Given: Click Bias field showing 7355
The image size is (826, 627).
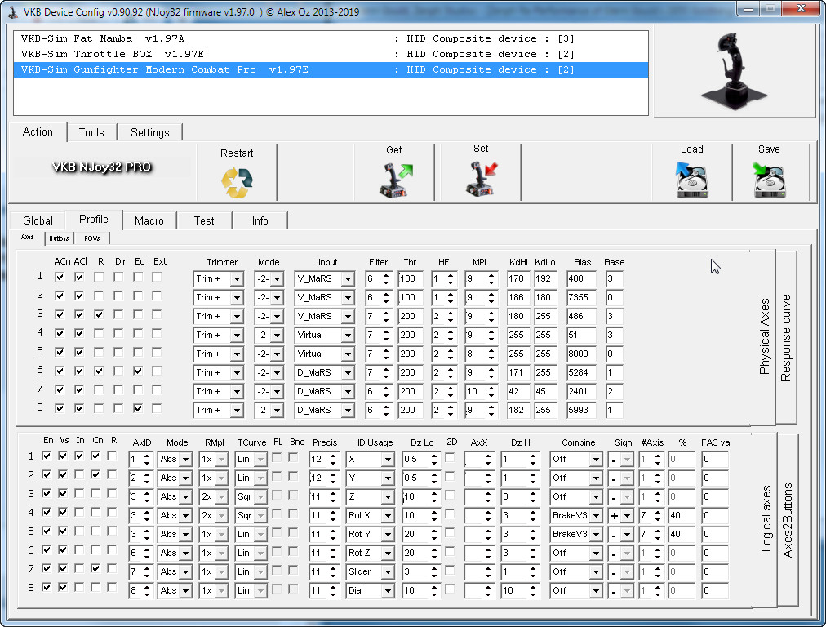Looking at the screenshot, I should click(x=582, y=298).
